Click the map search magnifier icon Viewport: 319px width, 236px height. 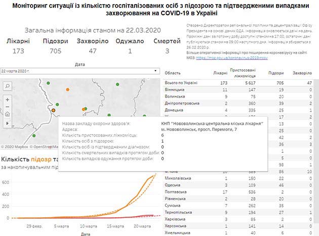coord(7,87)
